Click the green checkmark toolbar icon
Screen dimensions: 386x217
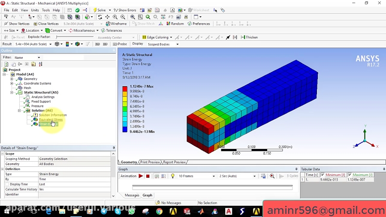[x=77, y=10]
